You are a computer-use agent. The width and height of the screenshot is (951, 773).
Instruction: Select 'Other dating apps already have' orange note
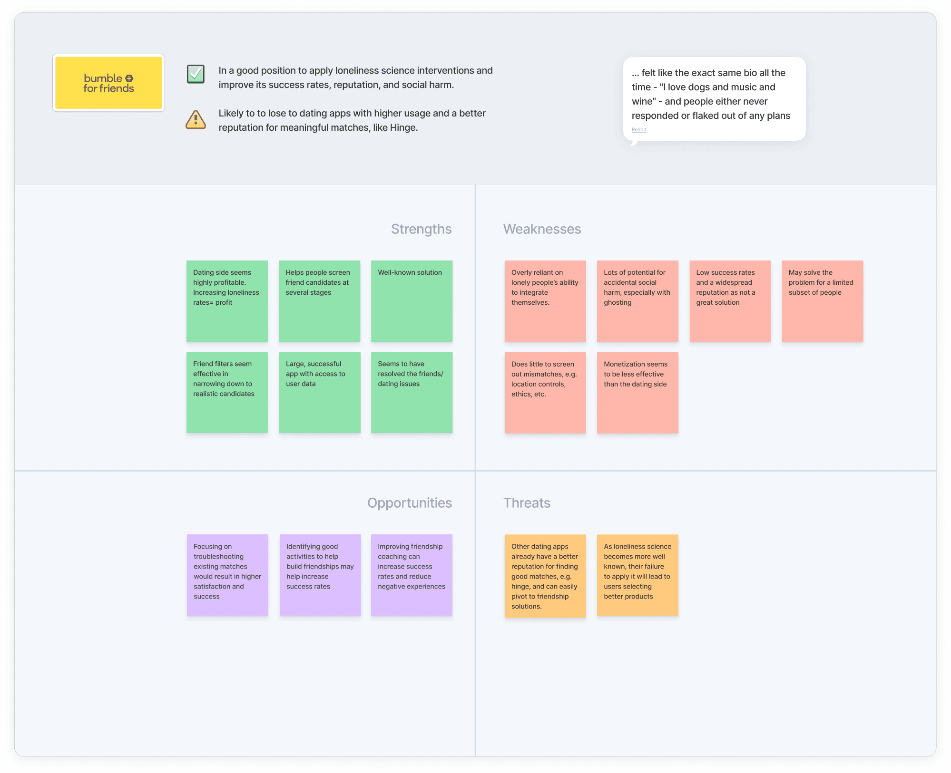click(545, 576)
